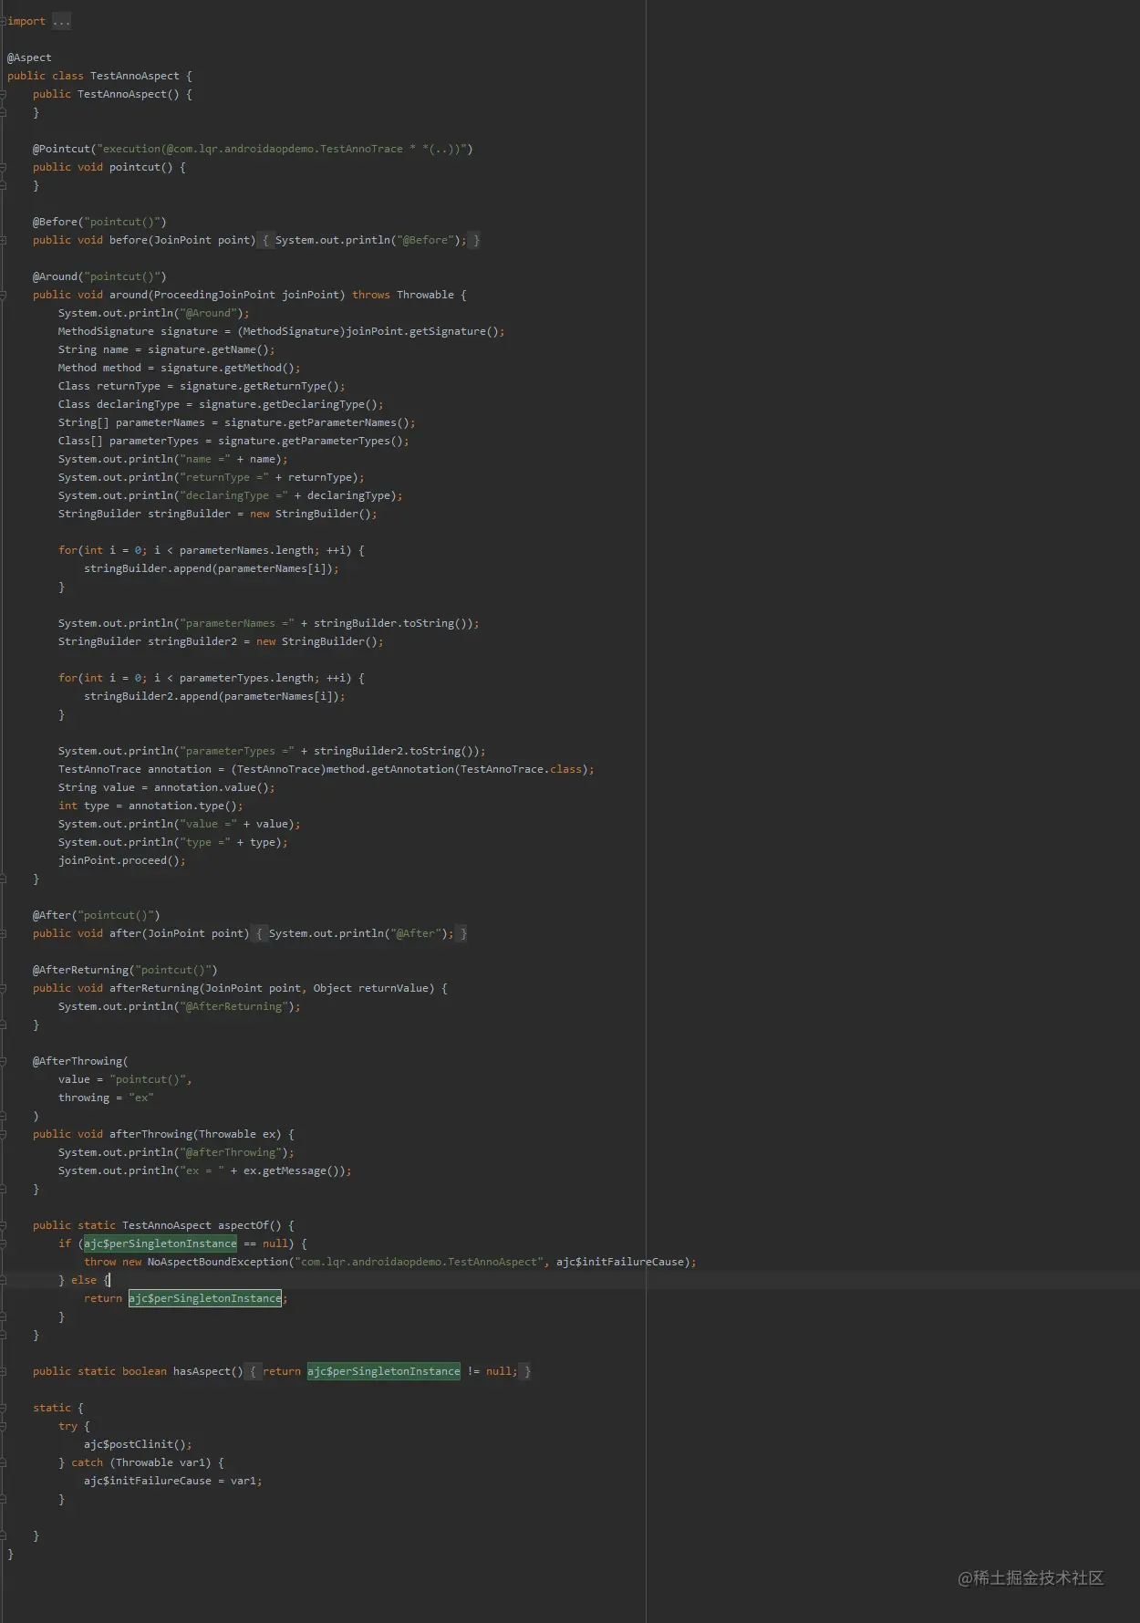Click the println "declaringType =" line
The height and width of the screenshot is (1623, 1140).
[230, 495]
